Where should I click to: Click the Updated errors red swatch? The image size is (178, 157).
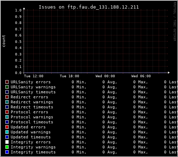7,127
